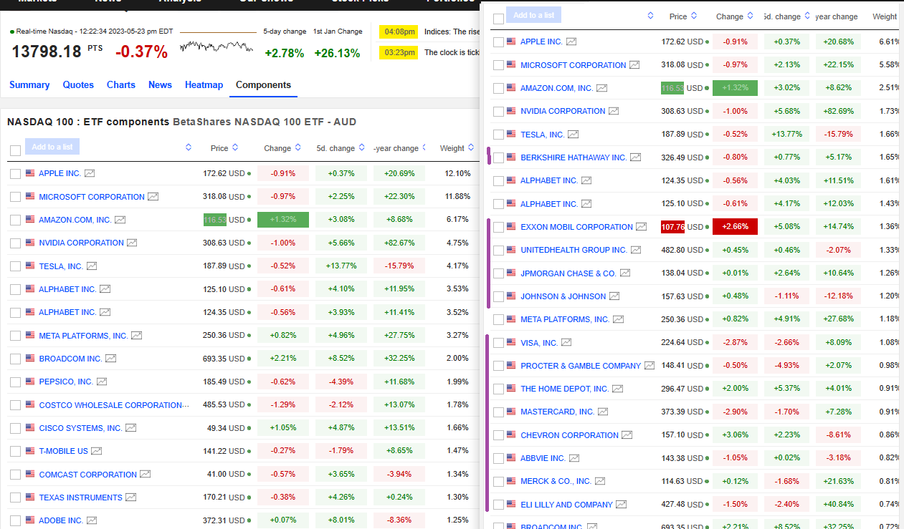
Task: Click chart icon next to Texas Instruments
Action: [131, 498]
